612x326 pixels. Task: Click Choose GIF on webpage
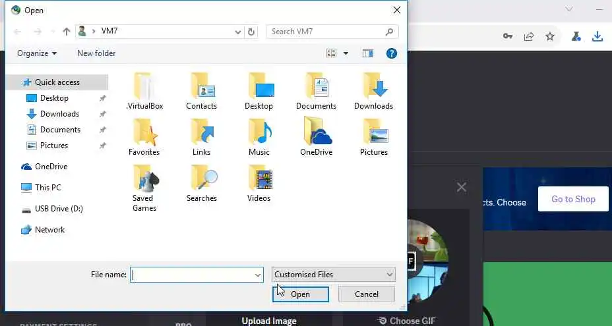click(x=407, y=321)
